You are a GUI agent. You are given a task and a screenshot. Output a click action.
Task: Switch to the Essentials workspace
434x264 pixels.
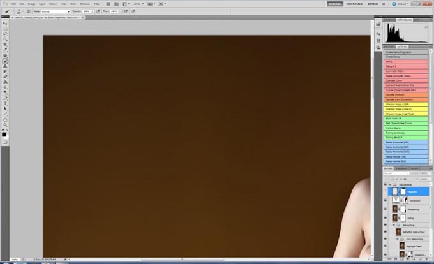[x=354, y=4]
